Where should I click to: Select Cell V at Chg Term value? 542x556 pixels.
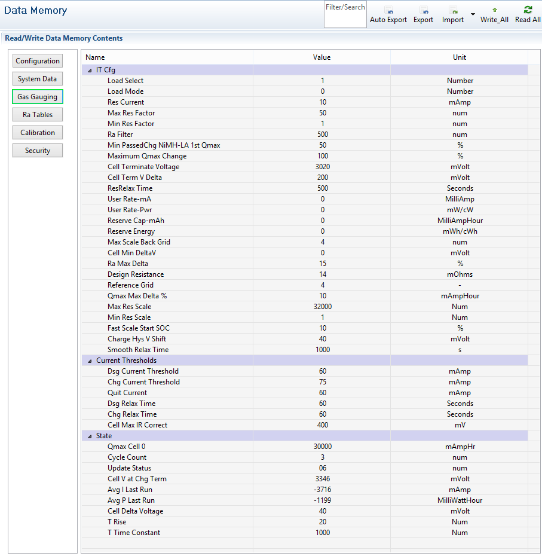point(322,479)
